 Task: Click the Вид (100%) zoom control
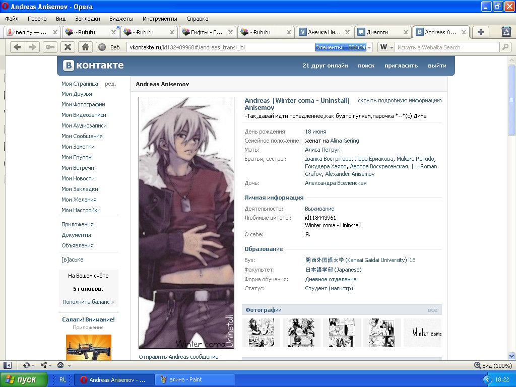click(493, 365)
